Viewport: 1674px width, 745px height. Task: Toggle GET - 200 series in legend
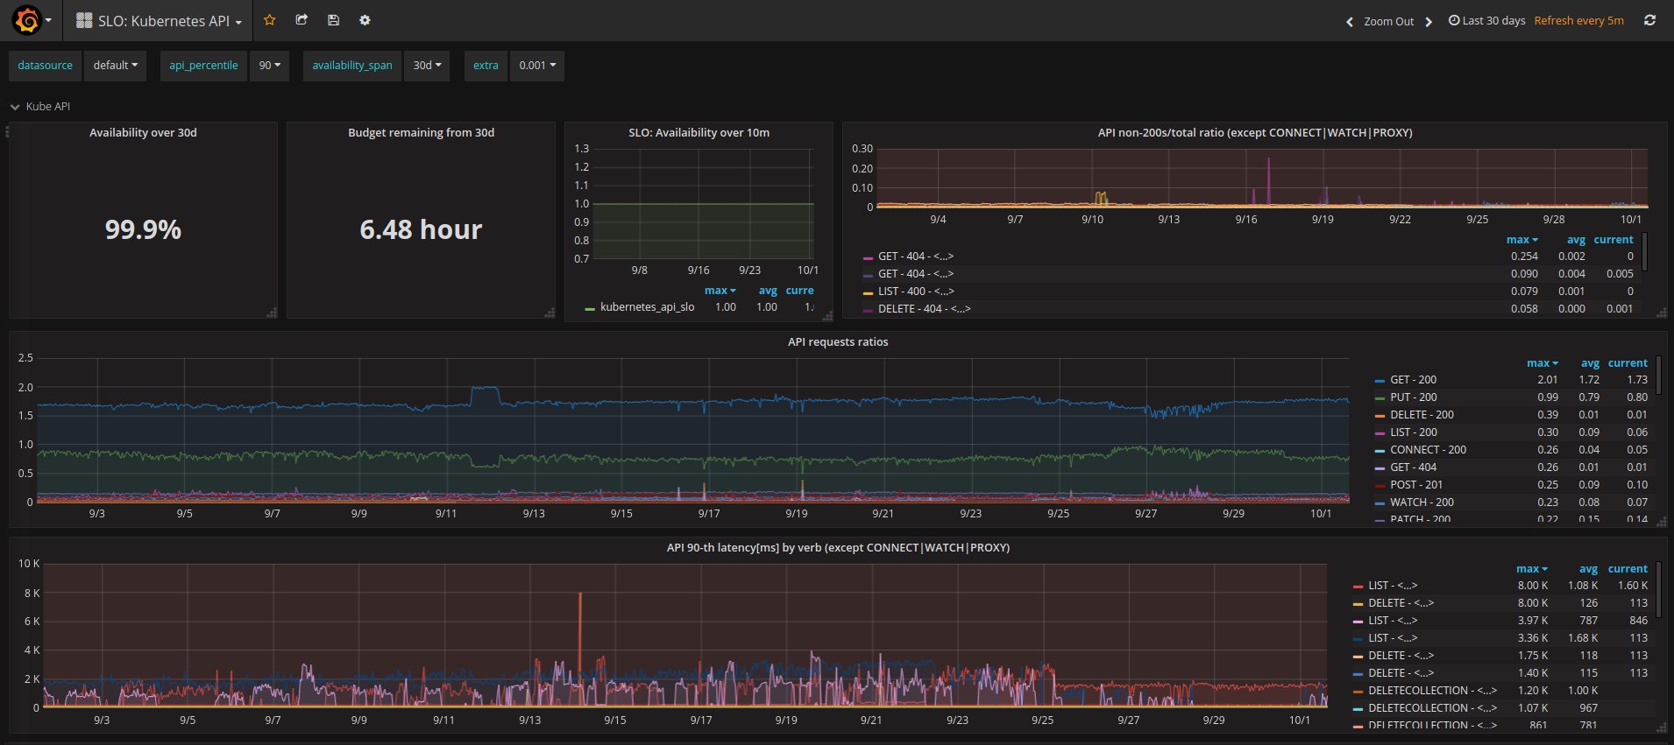coord(1413,380)
